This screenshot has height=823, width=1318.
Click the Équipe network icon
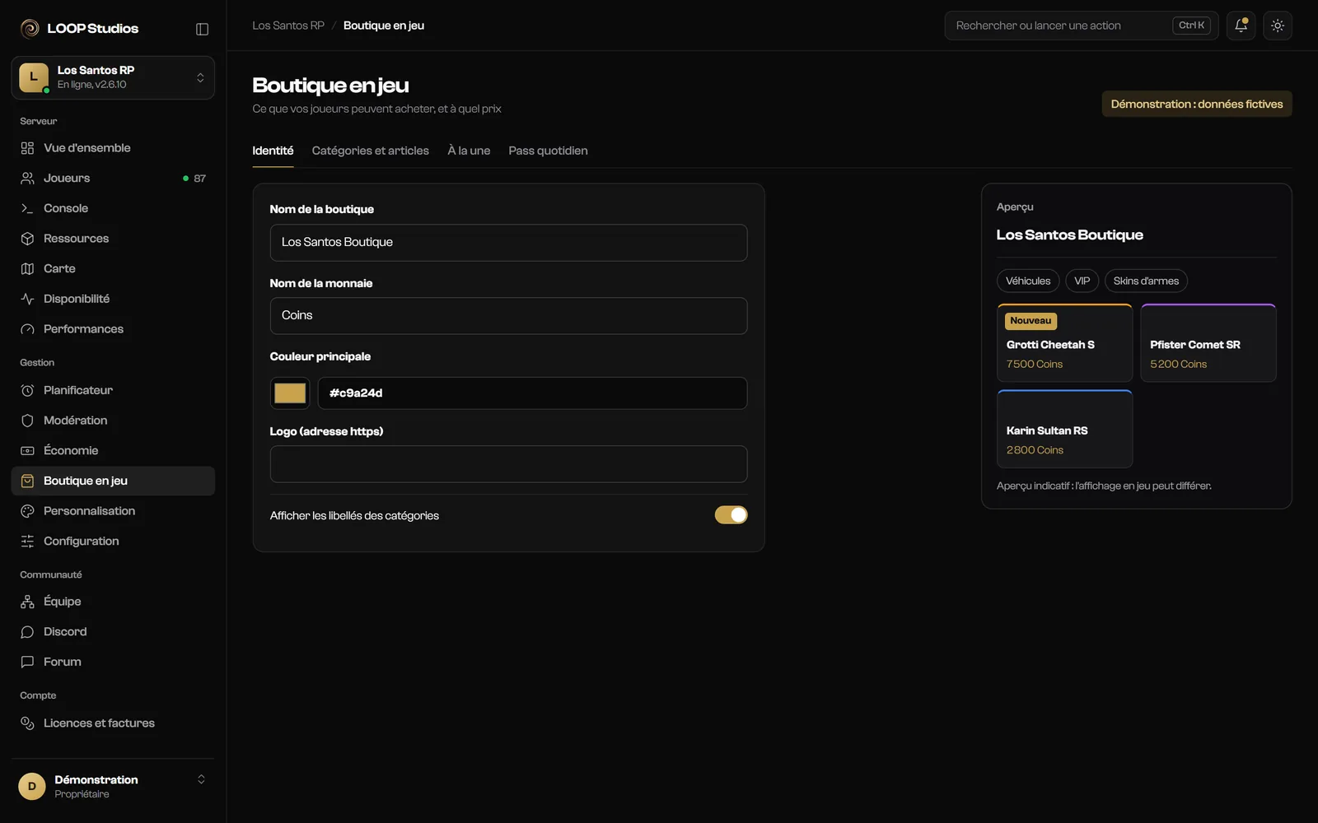click(x=27, y=602)
